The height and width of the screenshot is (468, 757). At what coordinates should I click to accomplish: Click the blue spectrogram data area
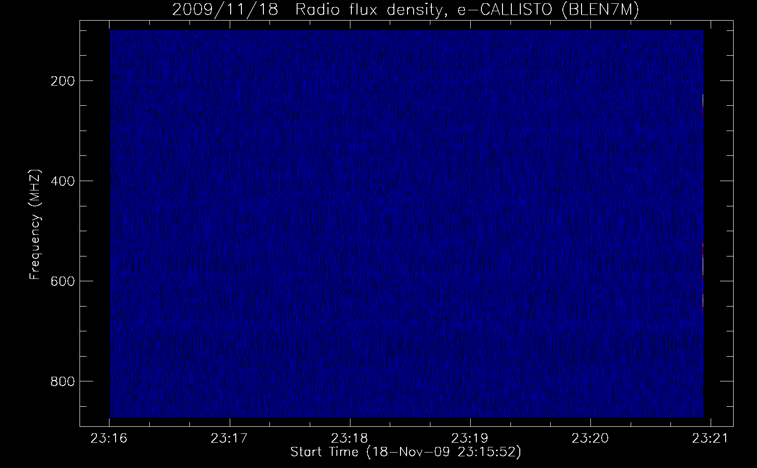[x=407, y=223]
